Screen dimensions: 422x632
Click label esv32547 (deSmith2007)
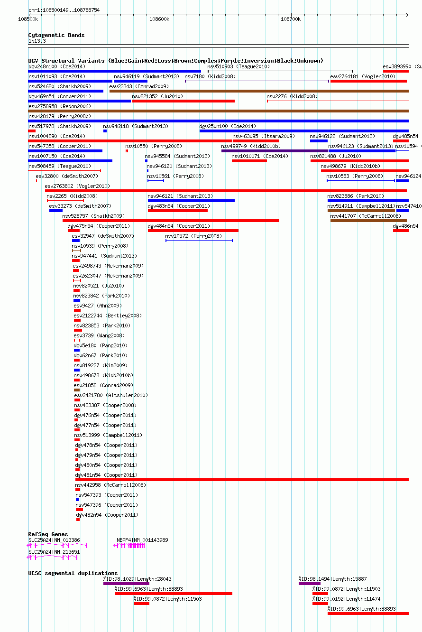click(x=103, y=236)
